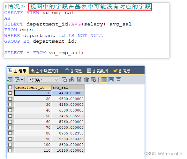187x159 pixels.
Task: Select the avg_sal cell 10150.000000
Action: pyautogui.click(x=68, y=150)
